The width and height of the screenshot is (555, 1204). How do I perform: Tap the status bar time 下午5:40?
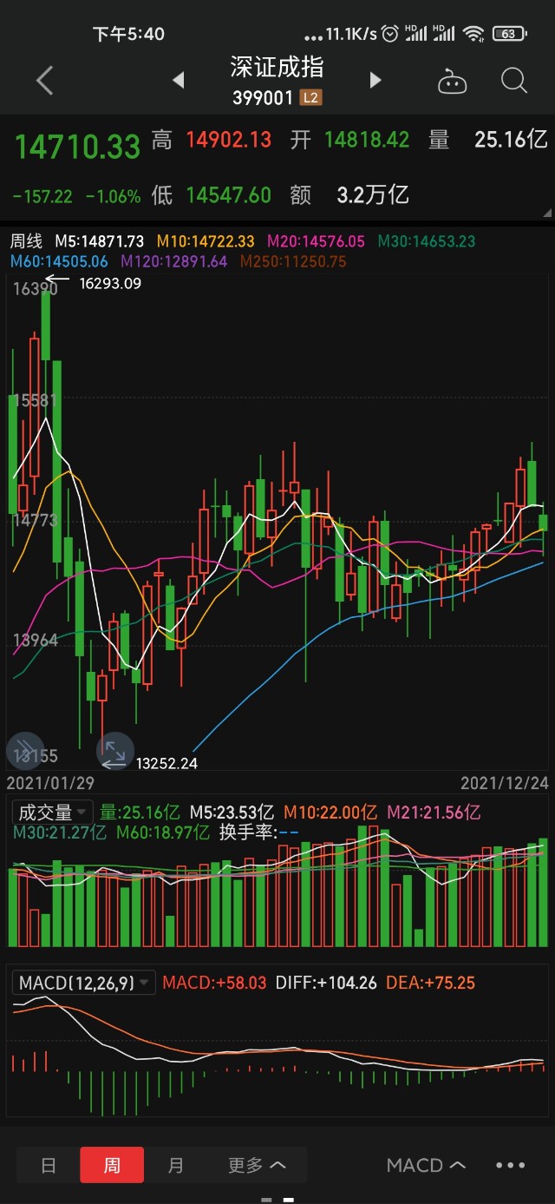click(x=128, y=34)
